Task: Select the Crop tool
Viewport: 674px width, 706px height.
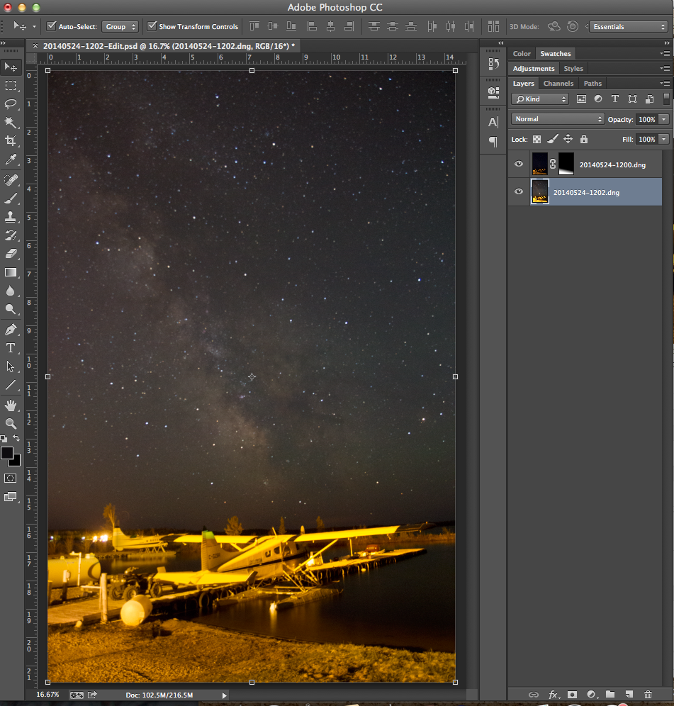Action: [11, 141]
